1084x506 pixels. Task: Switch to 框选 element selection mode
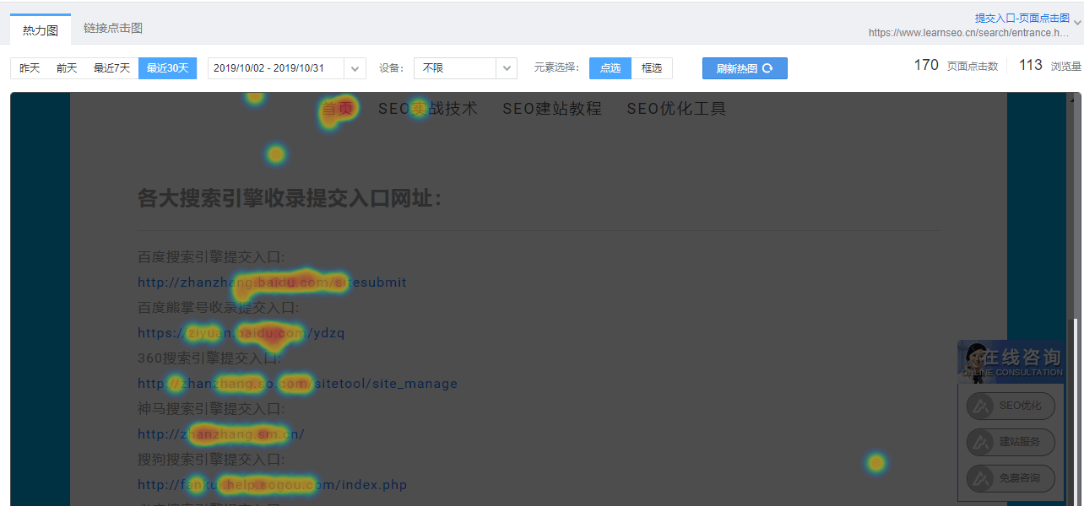[652, 68]
